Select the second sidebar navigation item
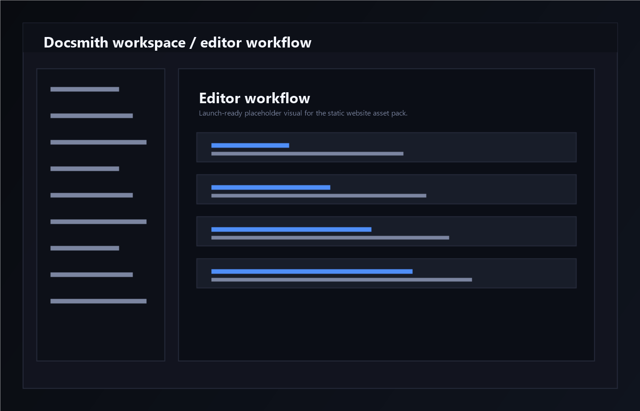Viewport: 640px width, 411px height. tap(91, 116)
